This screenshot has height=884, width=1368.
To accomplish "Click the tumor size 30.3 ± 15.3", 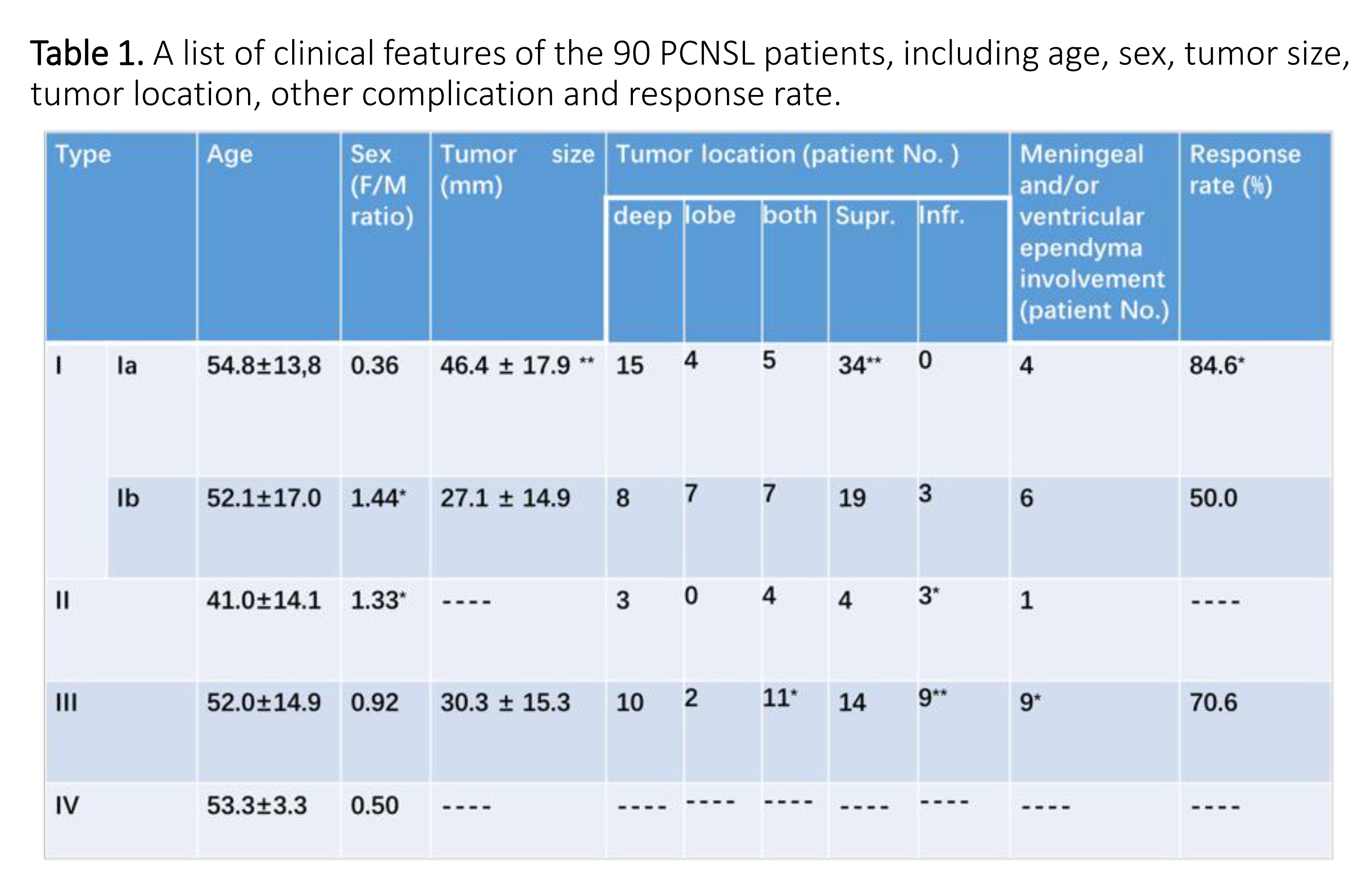I will 505,703.
